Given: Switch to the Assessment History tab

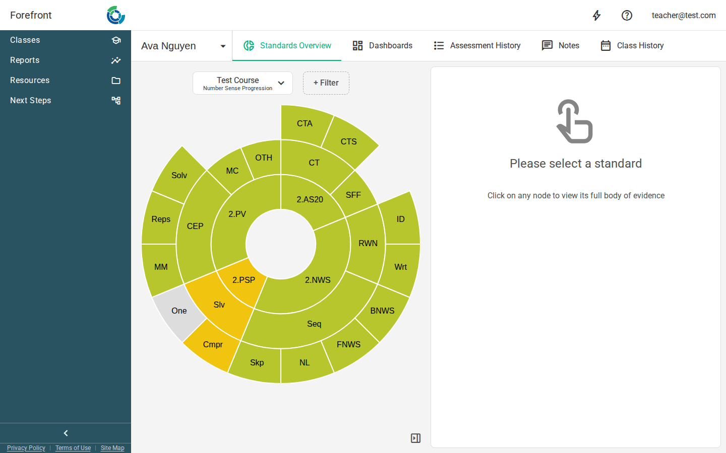Looking at the screenshot, I should click(477, 46).
